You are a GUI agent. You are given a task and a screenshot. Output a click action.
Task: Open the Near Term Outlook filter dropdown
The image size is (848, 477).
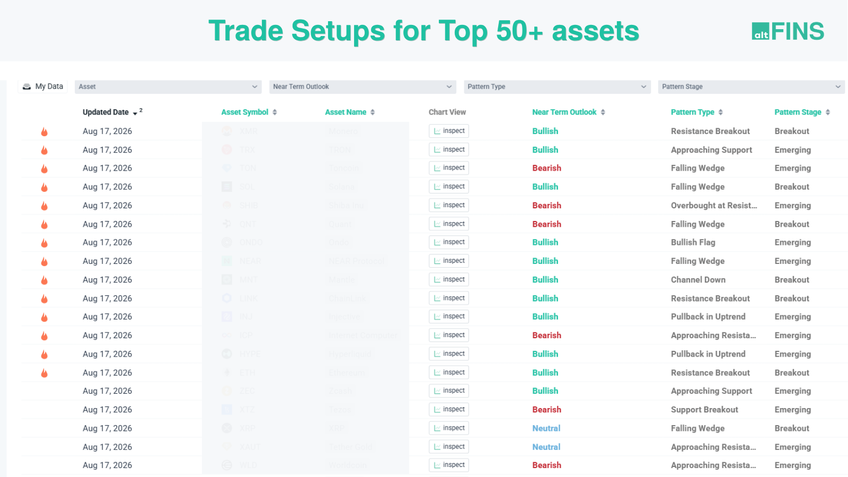pos(363,87)
